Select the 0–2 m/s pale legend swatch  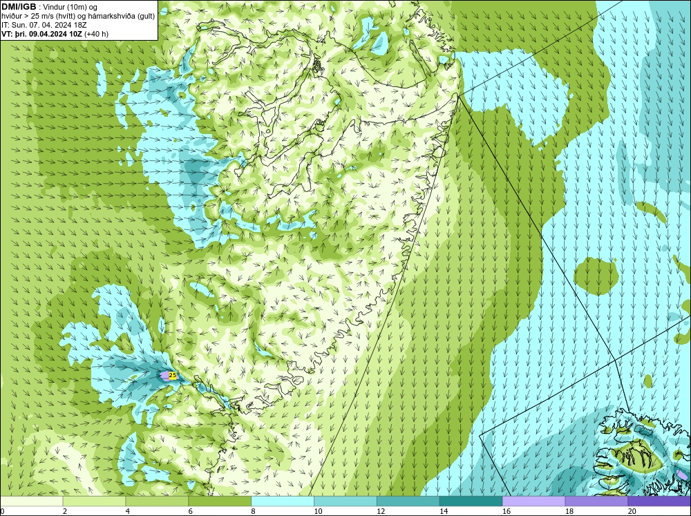(x=31, y=501)
